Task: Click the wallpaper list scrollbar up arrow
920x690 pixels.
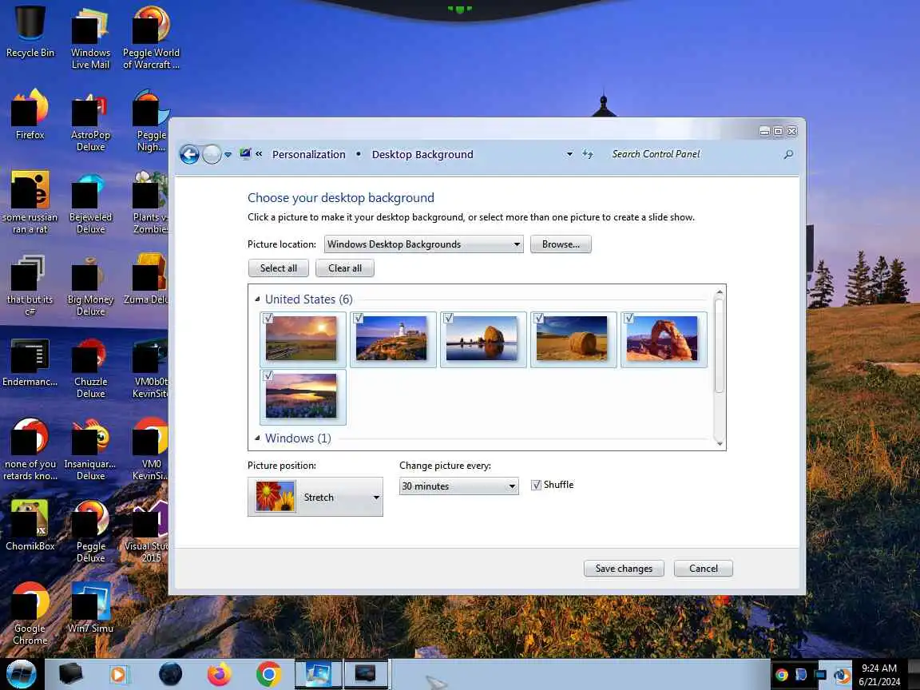Action: coord(720,291)
